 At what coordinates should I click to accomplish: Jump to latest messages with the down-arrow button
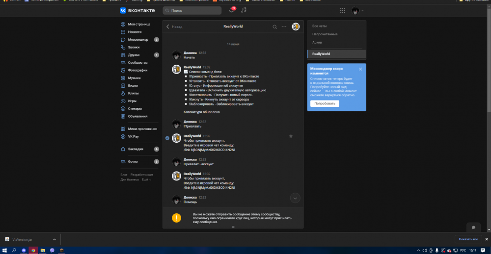pos(295,198)
